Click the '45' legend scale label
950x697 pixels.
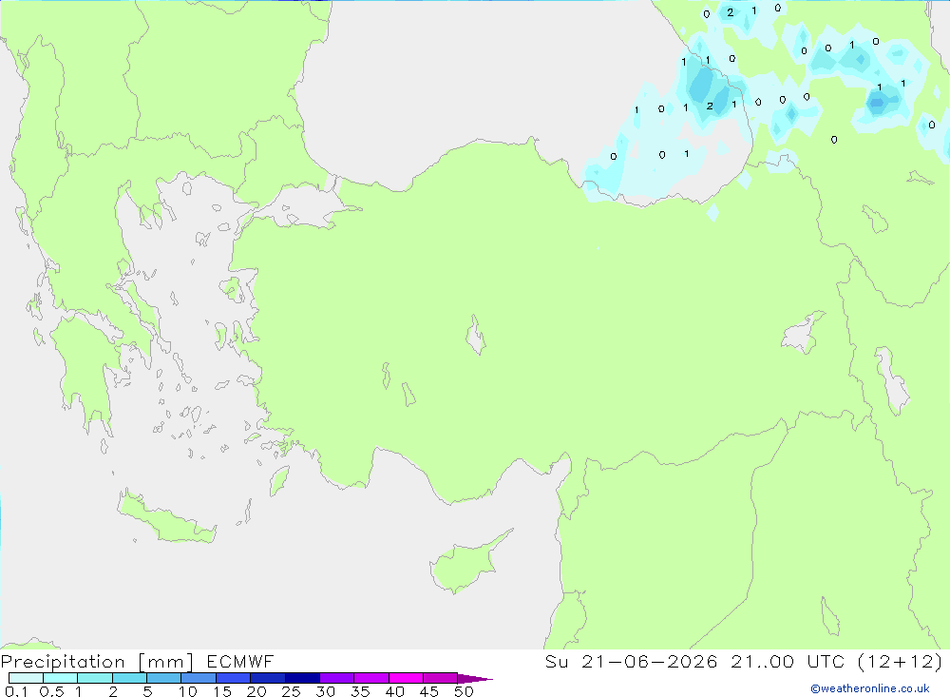pos(429,691)
